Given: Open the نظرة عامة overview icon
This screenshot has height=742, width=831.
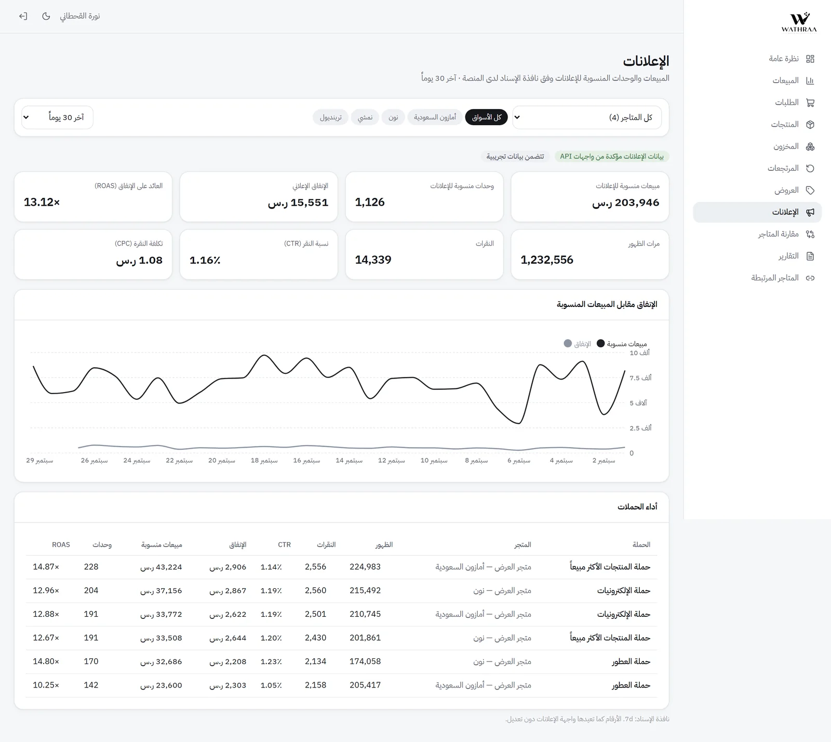Looking at the screenshot, I should pyautogui.click(x=810, y=59).
